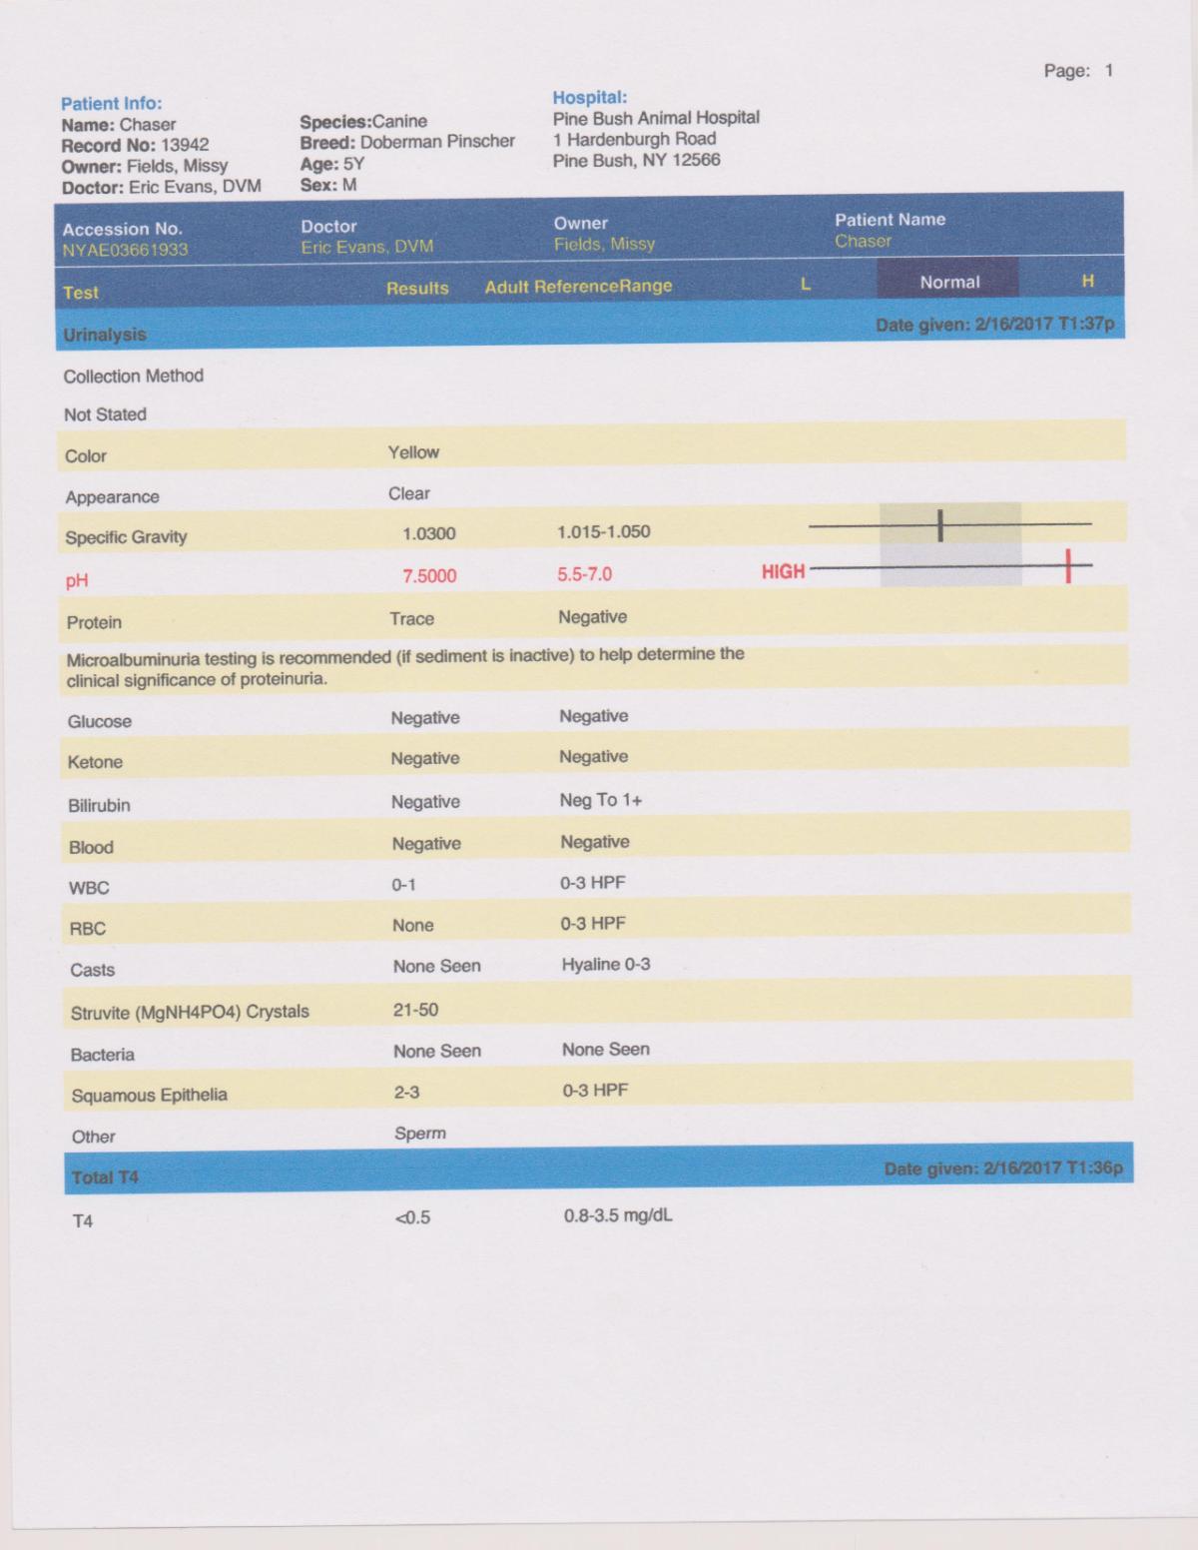
Task: Click the "Glucose" test label
Action: tap(100, 721)
